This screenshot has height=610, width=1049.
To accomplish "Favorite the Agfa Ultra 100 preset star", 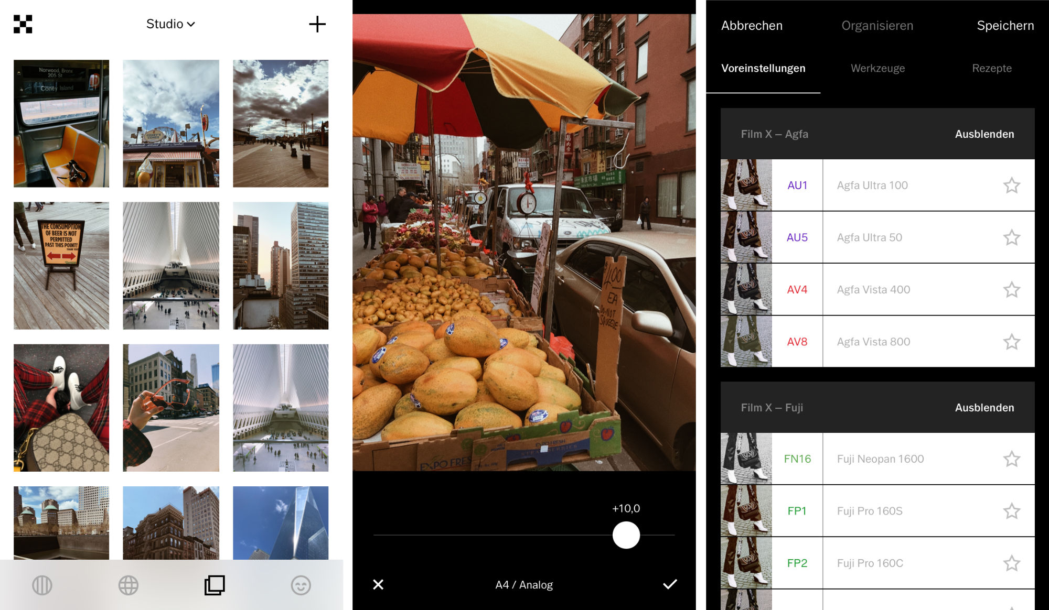I will point(1012,185).
